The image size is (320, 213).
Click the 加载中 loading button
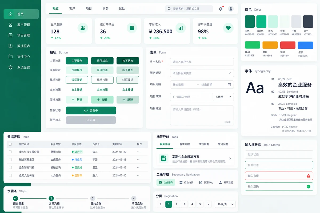coord(91,110)
